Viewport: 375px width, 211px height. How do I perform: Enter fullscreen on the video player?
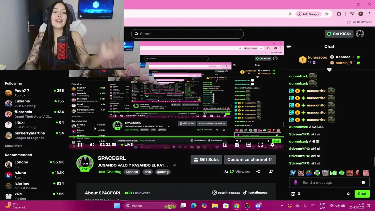tap(260, 144)
